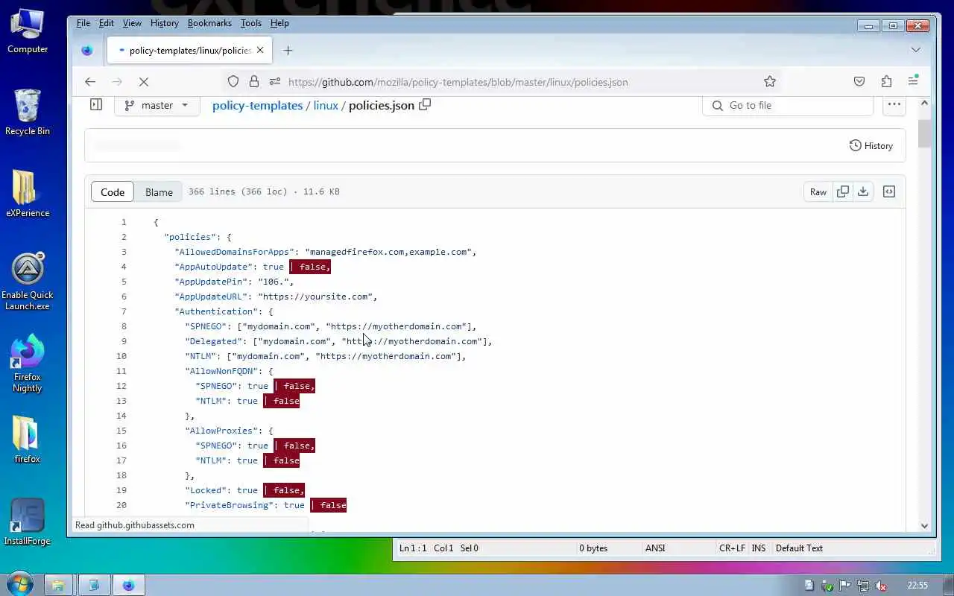Image resolution: width=954 pixels, height=596 pixels.
Task: Open the Computer desktop icon
Action: [x=28, y=33]
